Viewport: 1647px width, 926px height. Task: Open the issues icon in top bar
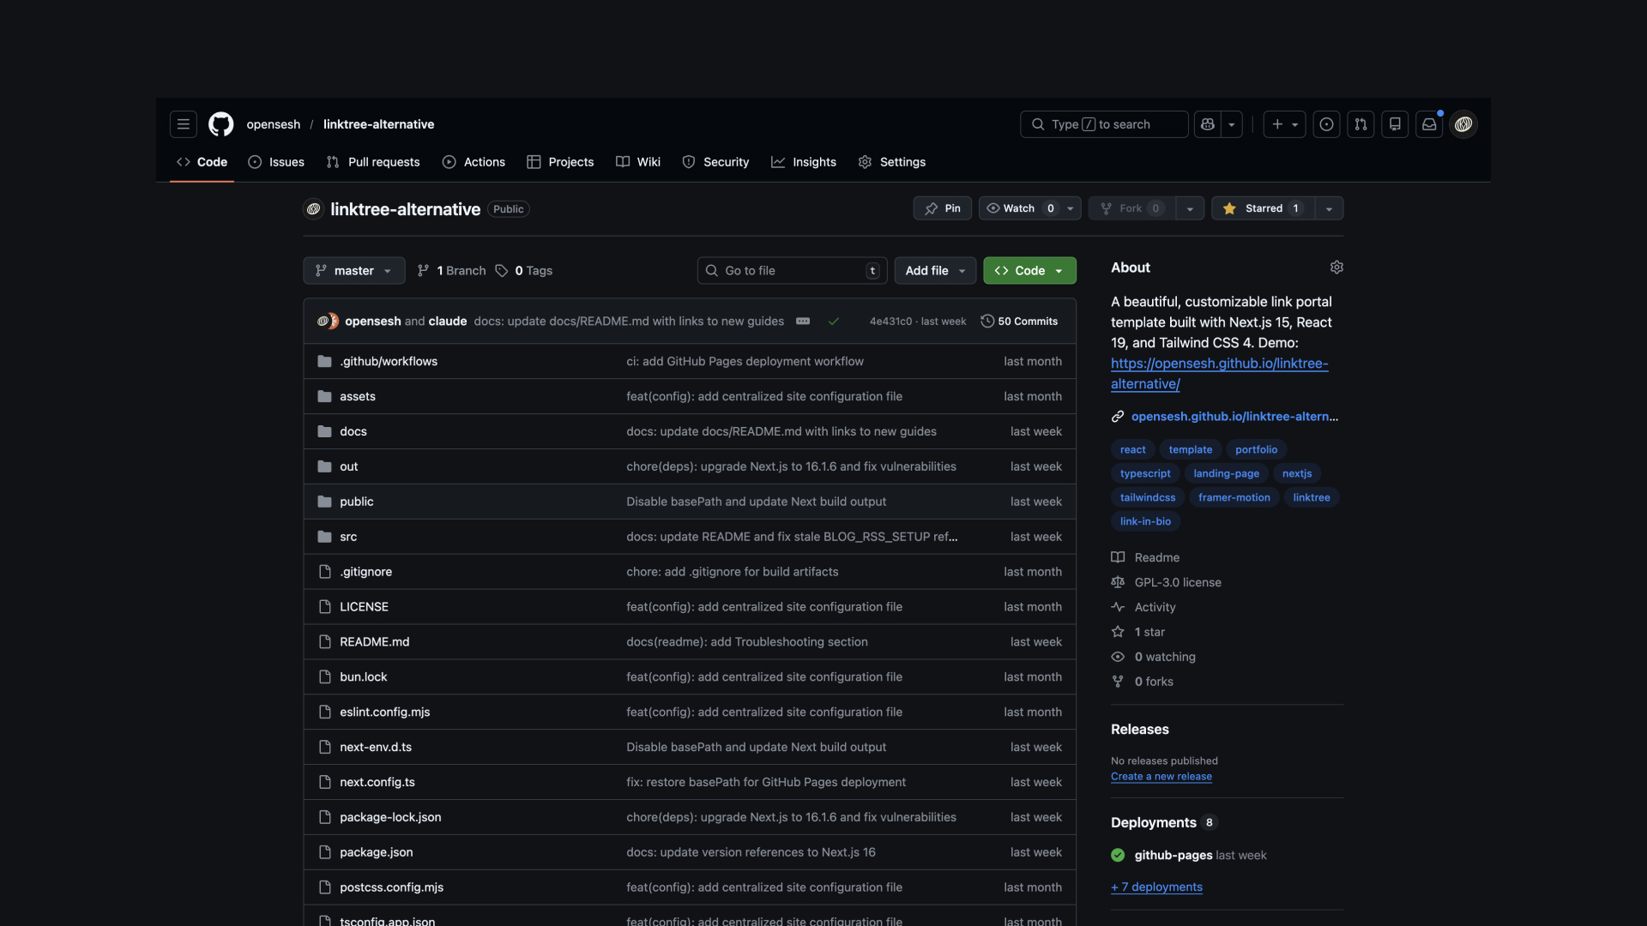(x=1326, y=124)
